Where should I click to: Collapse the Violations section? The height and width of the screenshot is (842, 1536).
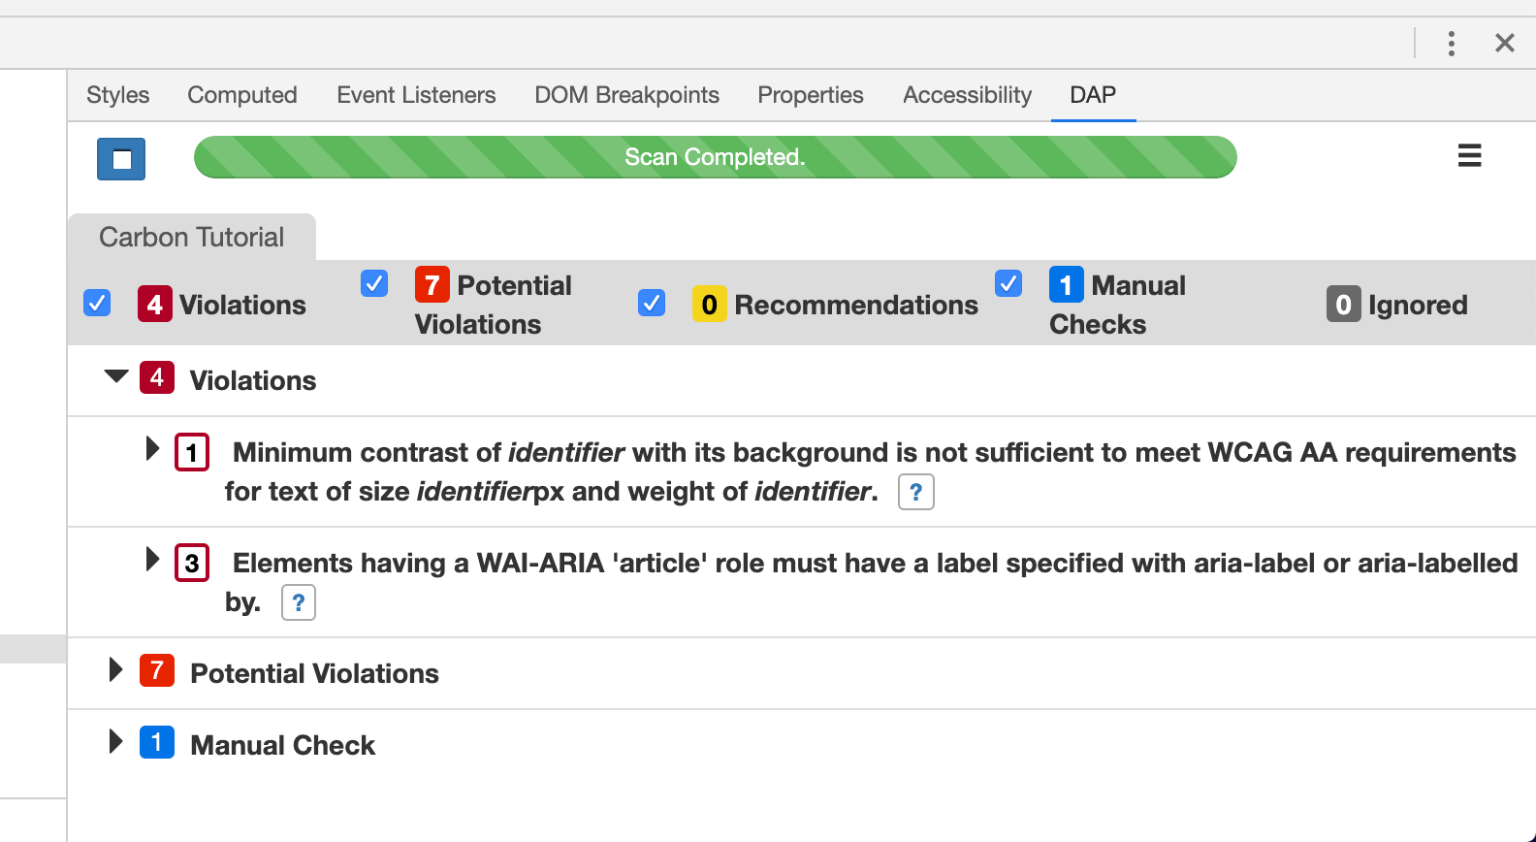point(116,376)
